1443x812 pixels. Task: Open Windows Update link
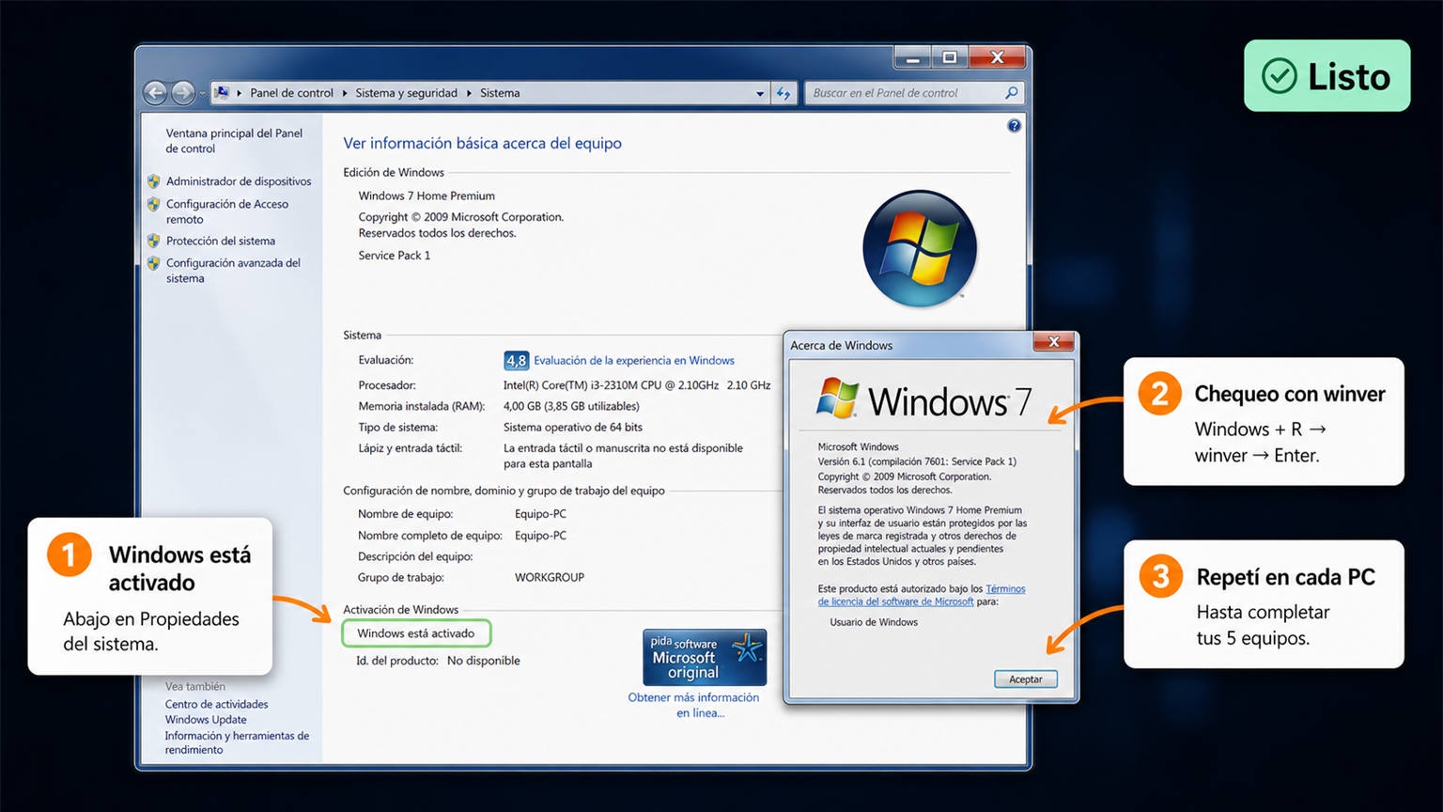pos(206,719)
